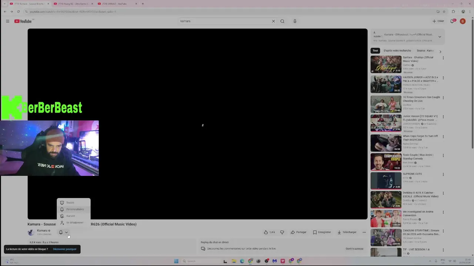Click the Créer button
The width and height of the screenshot is (474, 266).
[438, 21]
